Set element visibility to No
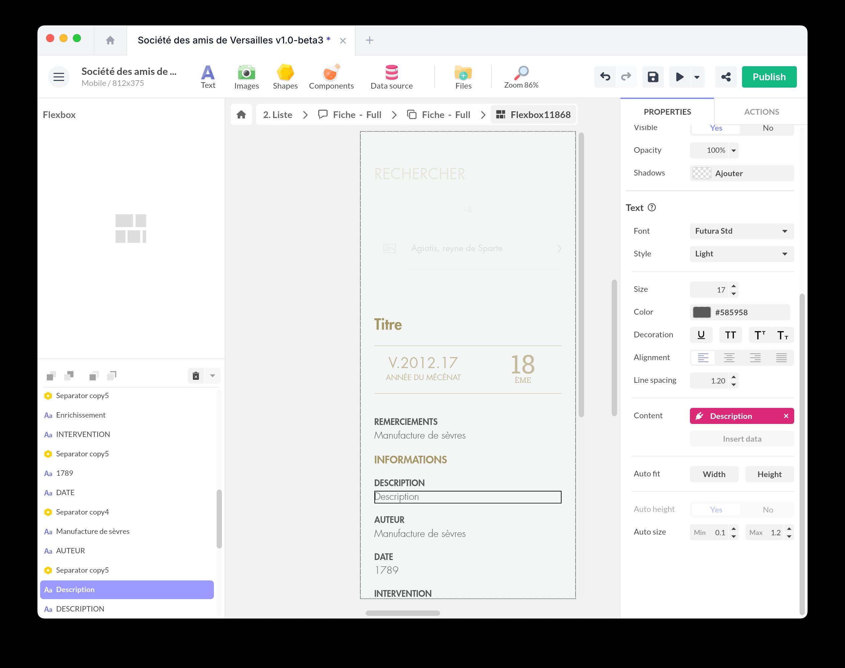This screenshot has height=668, width=845. (x=767, y=128)
